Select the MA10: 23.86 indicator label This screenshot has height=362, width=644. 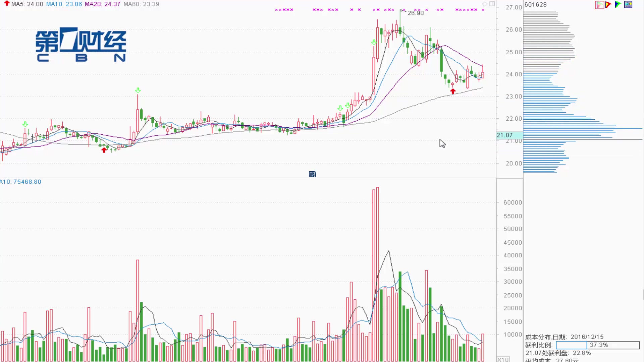(64, 4)
